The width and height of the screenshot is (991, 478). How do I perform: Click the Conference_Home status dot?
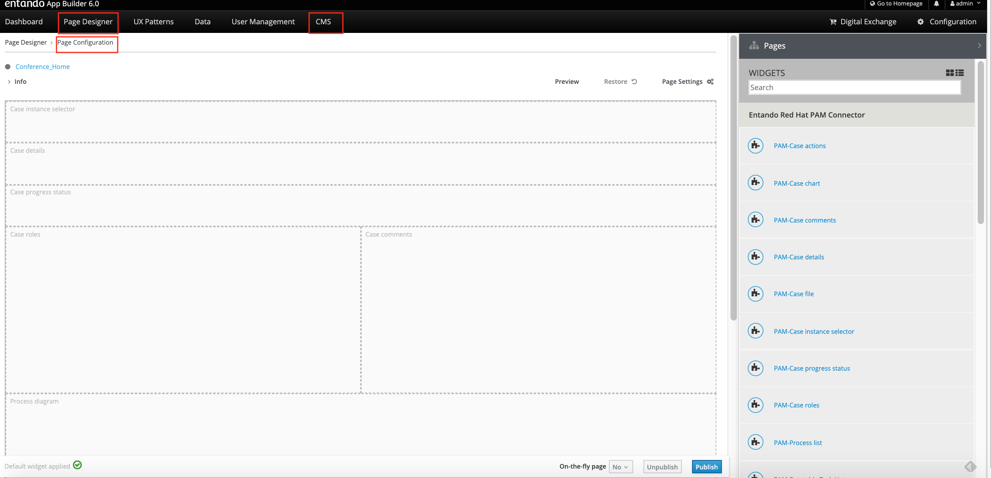coord(7,67)
